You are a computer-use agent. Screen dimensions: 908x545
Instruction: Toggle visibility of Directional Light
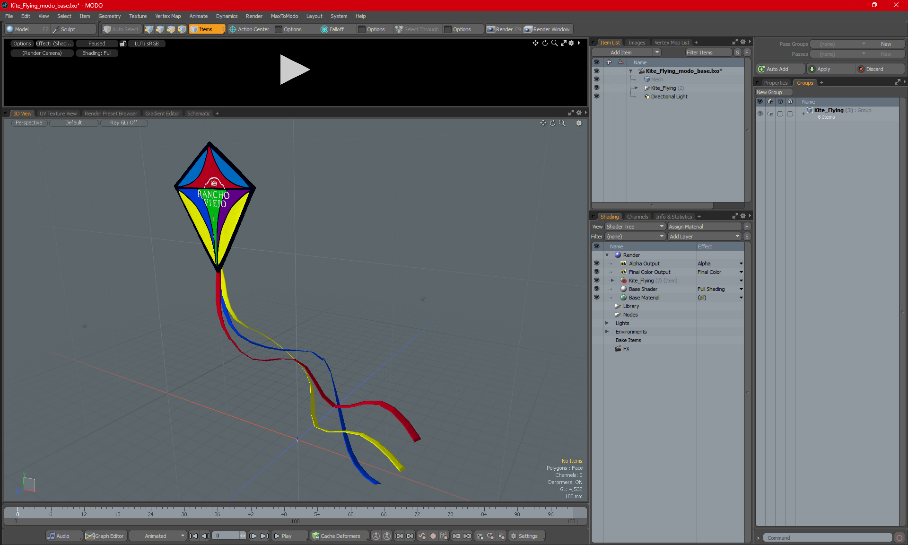click(x=597, y=96)
